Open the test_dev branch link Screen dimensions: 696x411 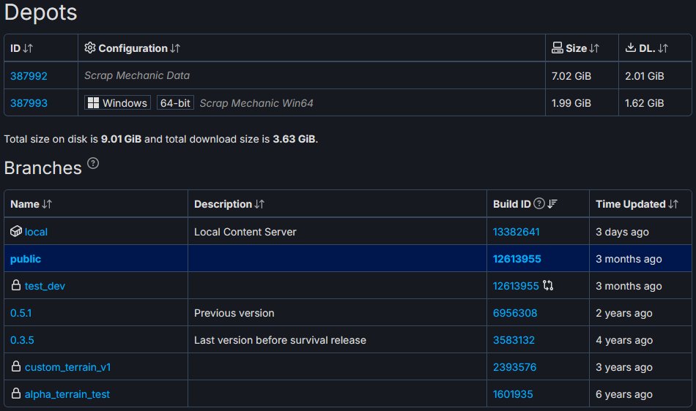(x=45, y=286)
